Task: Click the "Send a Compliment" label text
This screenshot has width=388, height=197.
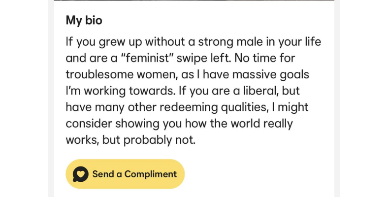Action: [x=134, y=174]
